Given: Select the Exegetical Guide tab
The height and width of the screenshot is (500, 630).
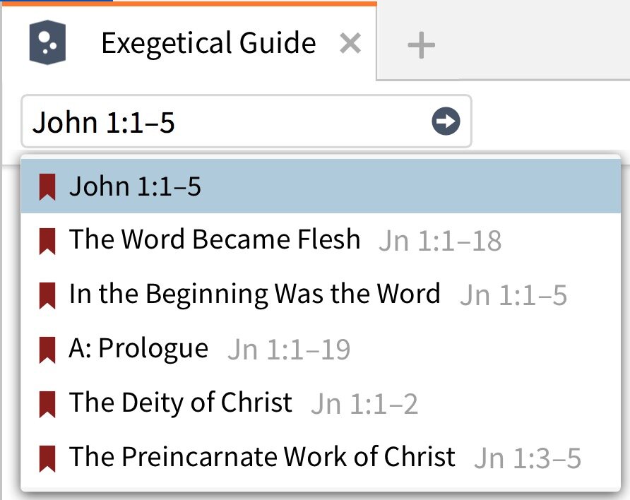Looking at the screenshot, I should point(208,44).
